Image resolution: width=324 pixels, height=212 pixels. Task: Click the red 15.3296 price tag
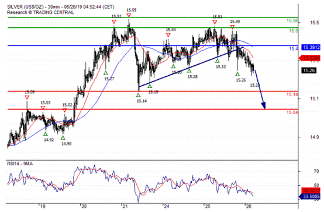tap(309, 58)
